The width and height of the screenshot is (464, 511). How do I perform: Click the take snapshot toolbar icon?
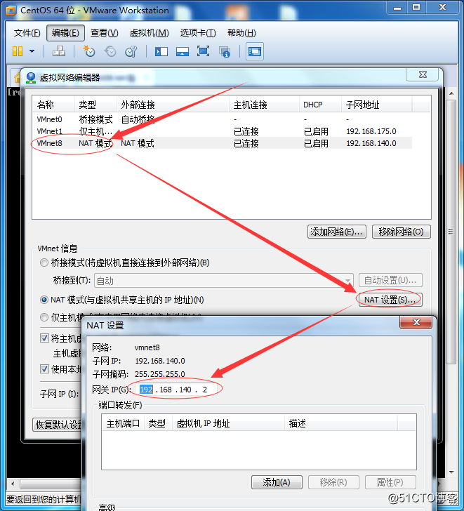click(x=88, y=51)
